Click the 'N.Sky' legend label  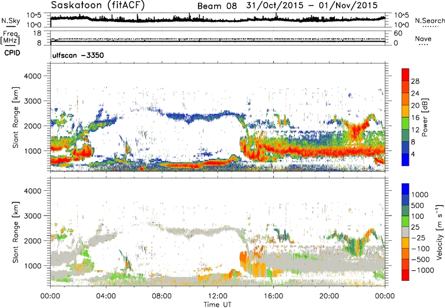point(11,21)
